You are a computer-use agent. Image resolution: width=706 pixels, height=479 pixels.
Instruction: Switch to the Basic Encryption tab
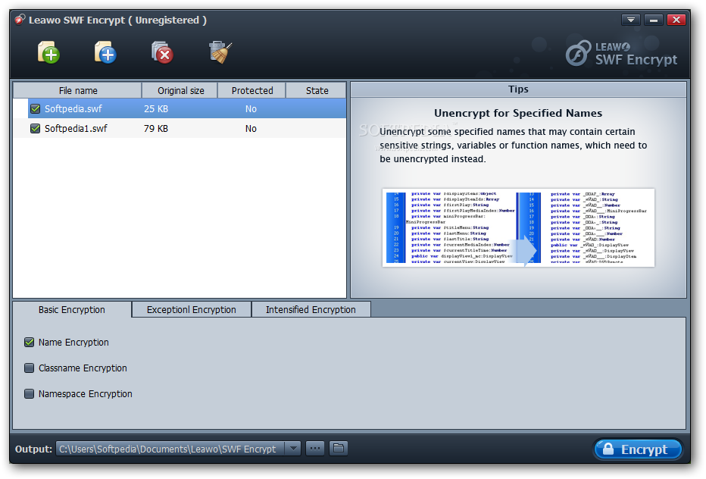coord(72,309)
